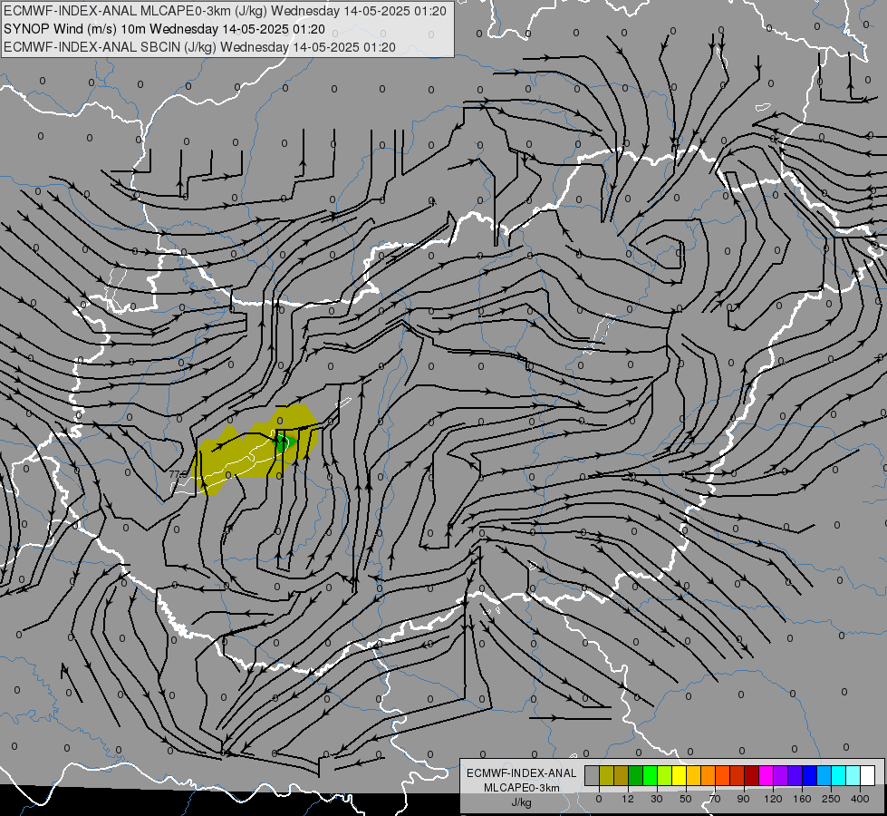Click the J/kg unit label in legend

(x=522, y=802)
